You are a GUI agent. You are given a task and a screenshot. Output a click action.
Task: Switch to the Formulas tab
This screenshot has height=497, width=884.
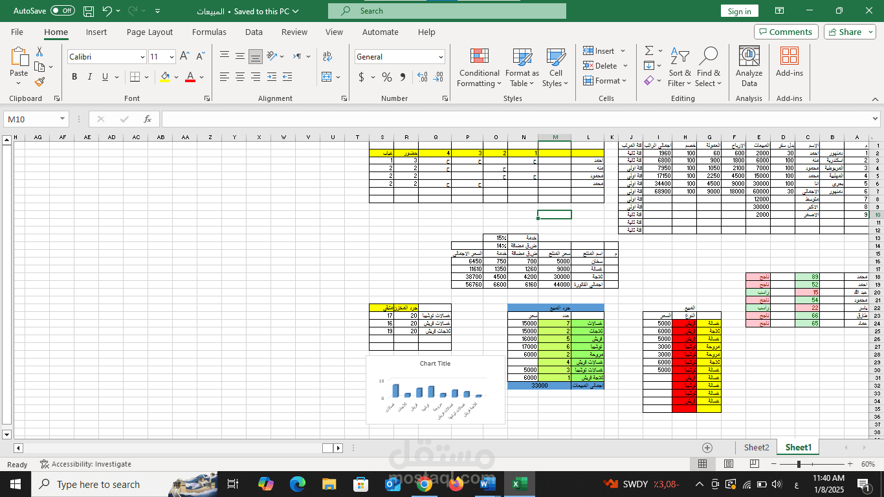(x=209, y=32)
